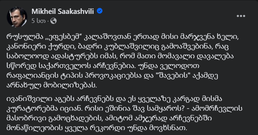Click the globe public privacy icon

coord(53,21)
